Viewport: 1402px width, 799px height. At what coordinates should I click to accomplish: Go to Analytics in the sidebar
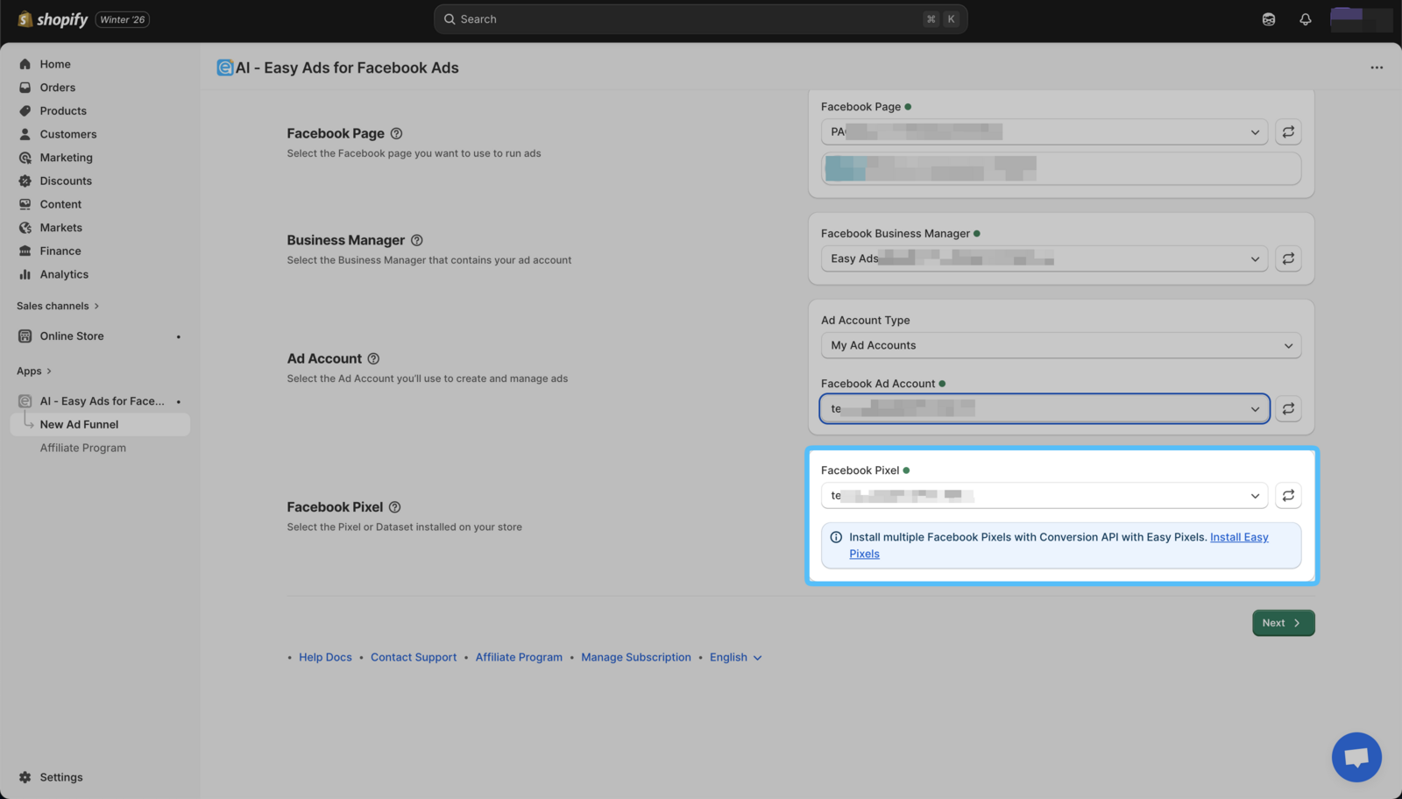coord(64,274)
